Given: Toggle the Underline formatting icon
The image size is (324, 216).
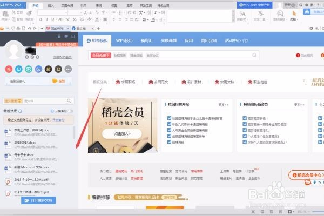Looking at the screenshot, I should click(x=53, y=19).
